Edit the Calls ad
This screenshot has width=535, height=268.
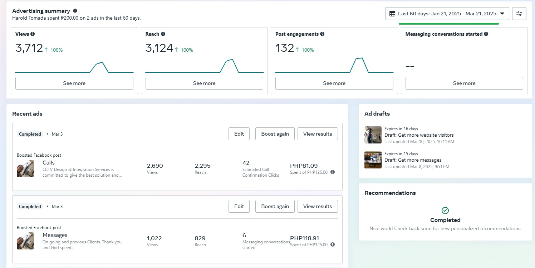click(x=239, y=134)
